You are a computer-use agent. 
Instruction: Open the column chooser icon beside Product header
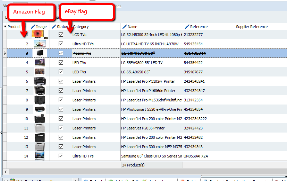(x=5, y=27)
